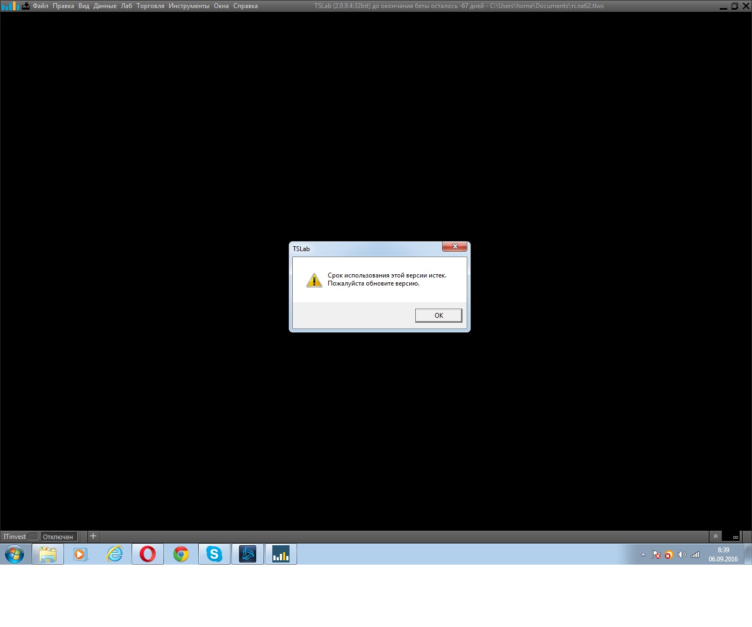Show hidden system tray icons

tap(643, 554)
